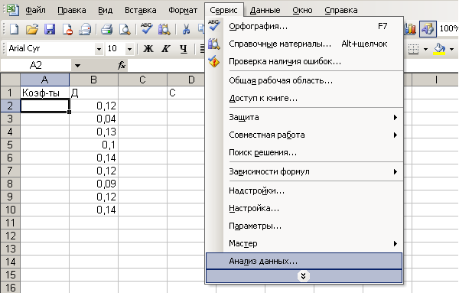Click the icon beside Справочные материалы
Image resolution: width=459 pixels, height=293 pixels.
click(x=214, y=44)
